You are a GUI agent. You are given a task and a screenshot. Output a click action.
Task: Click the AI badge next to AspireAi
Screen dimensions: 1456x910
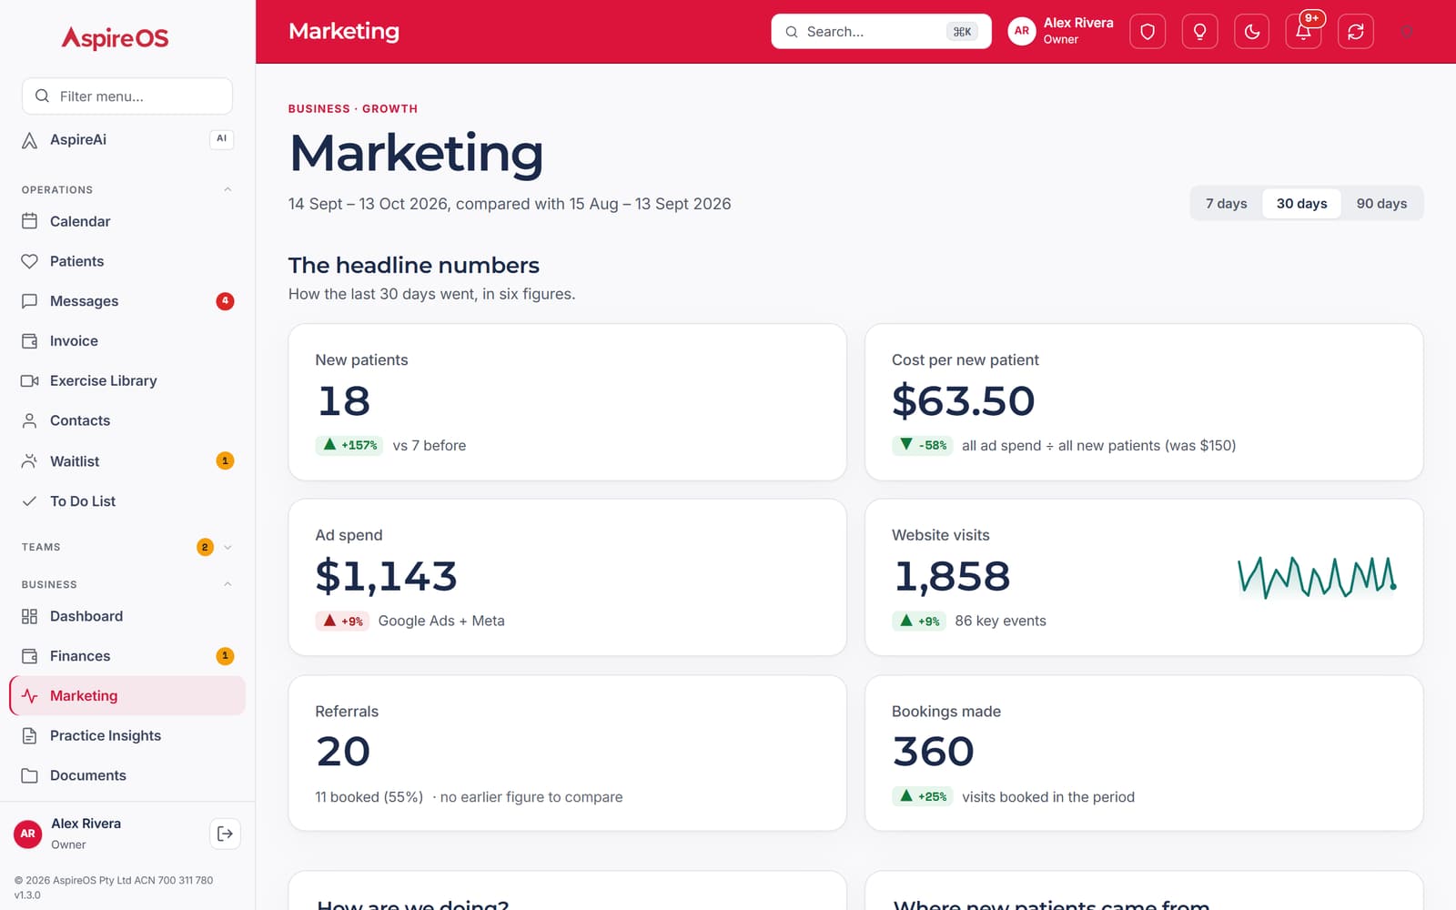point(222,139)
